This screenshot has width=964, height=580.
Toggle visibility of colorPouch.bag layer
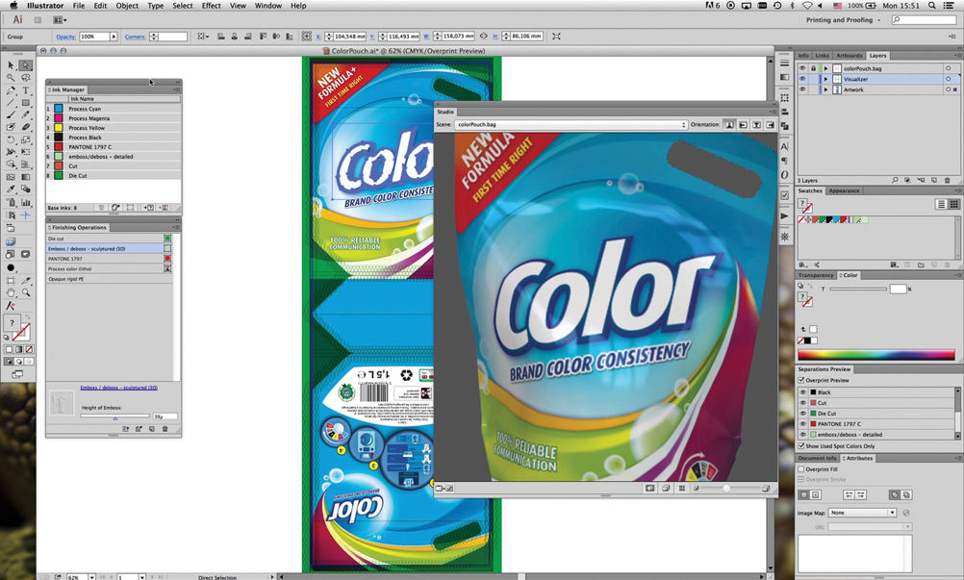pyautogui.click(x=802, y=68)
